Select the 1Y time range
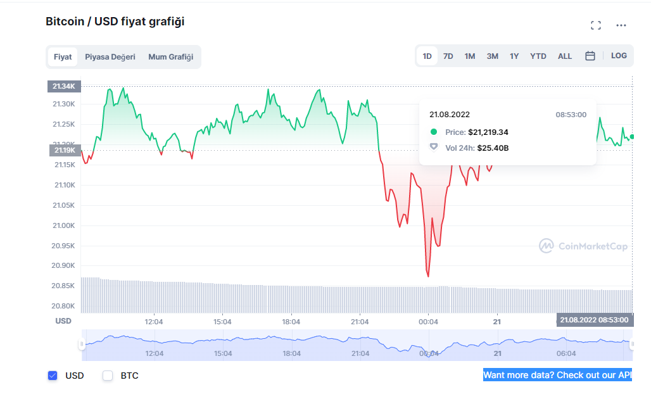 pos(514,56)
